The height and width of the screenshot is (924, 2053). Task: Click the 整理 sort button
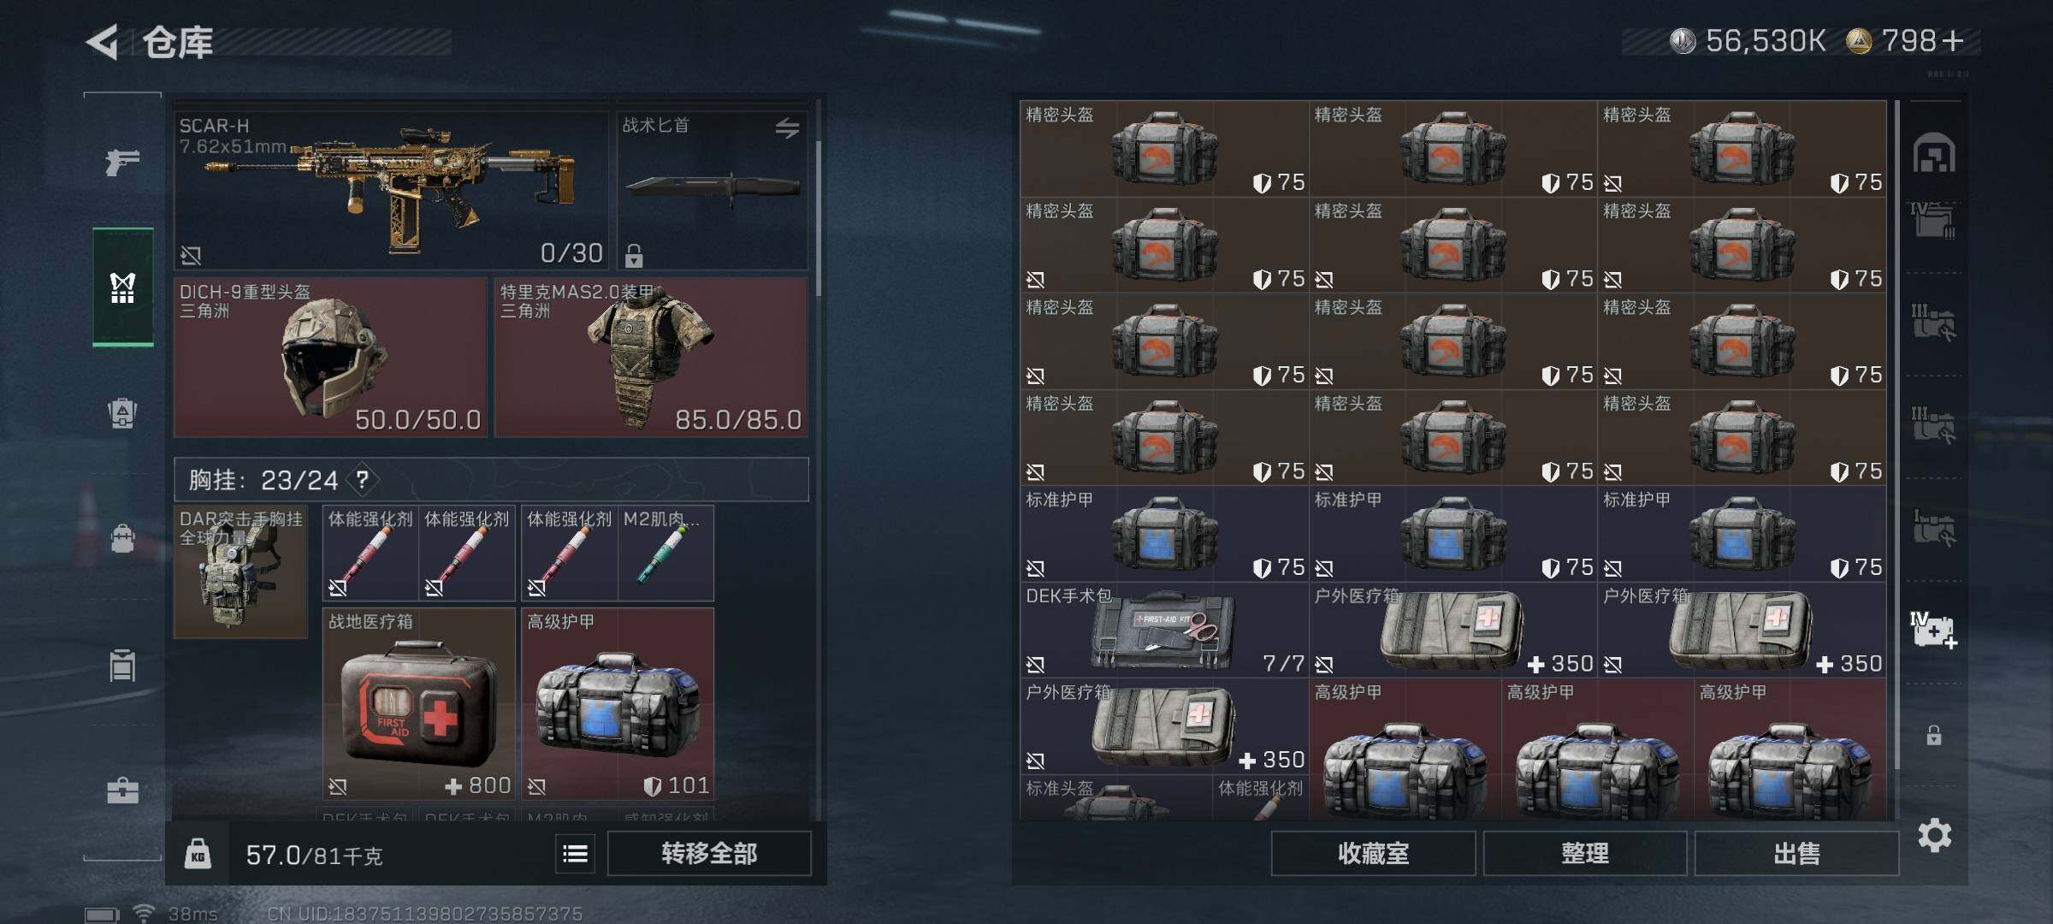point(1585,853)
